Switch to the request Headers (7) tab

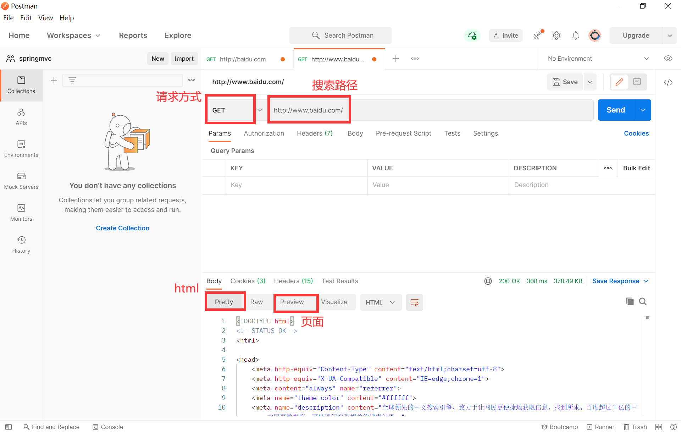[x=315, y=133]
